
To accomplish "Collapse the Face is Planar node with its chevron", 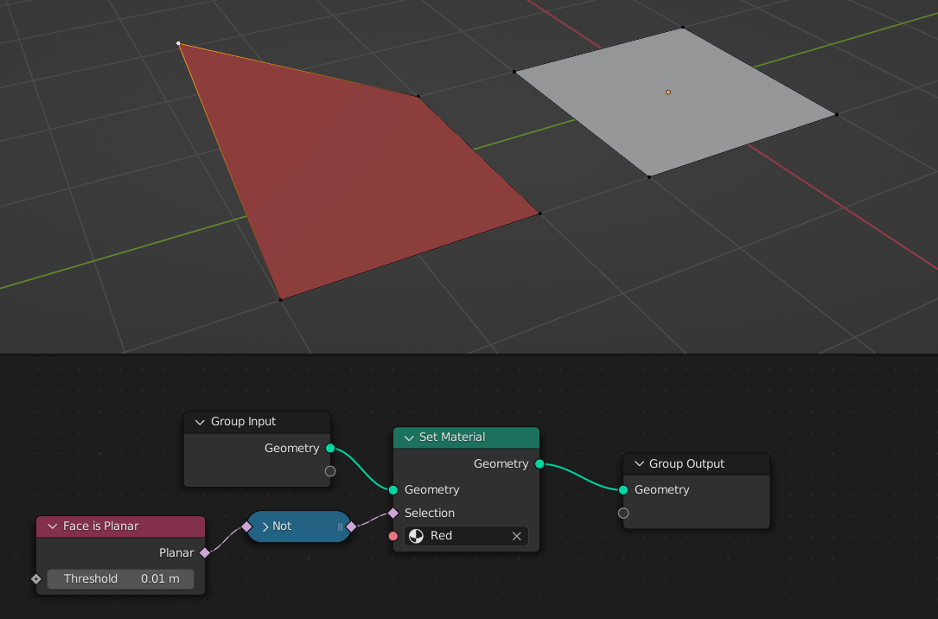I will [52, 526].
